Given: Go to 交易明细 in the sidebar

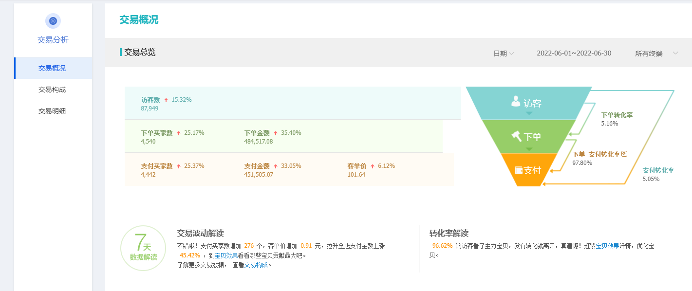Looking at the screenshot, I should pos(52,111).
